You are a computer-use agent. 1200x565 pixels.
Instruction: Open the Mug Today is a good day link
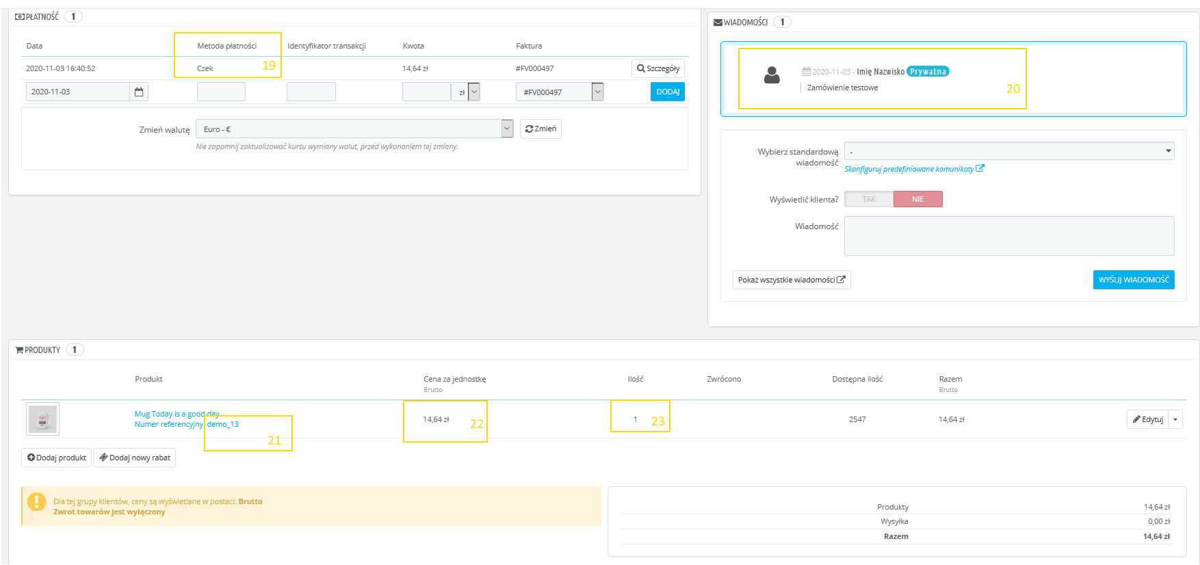(x=177, y=414)
